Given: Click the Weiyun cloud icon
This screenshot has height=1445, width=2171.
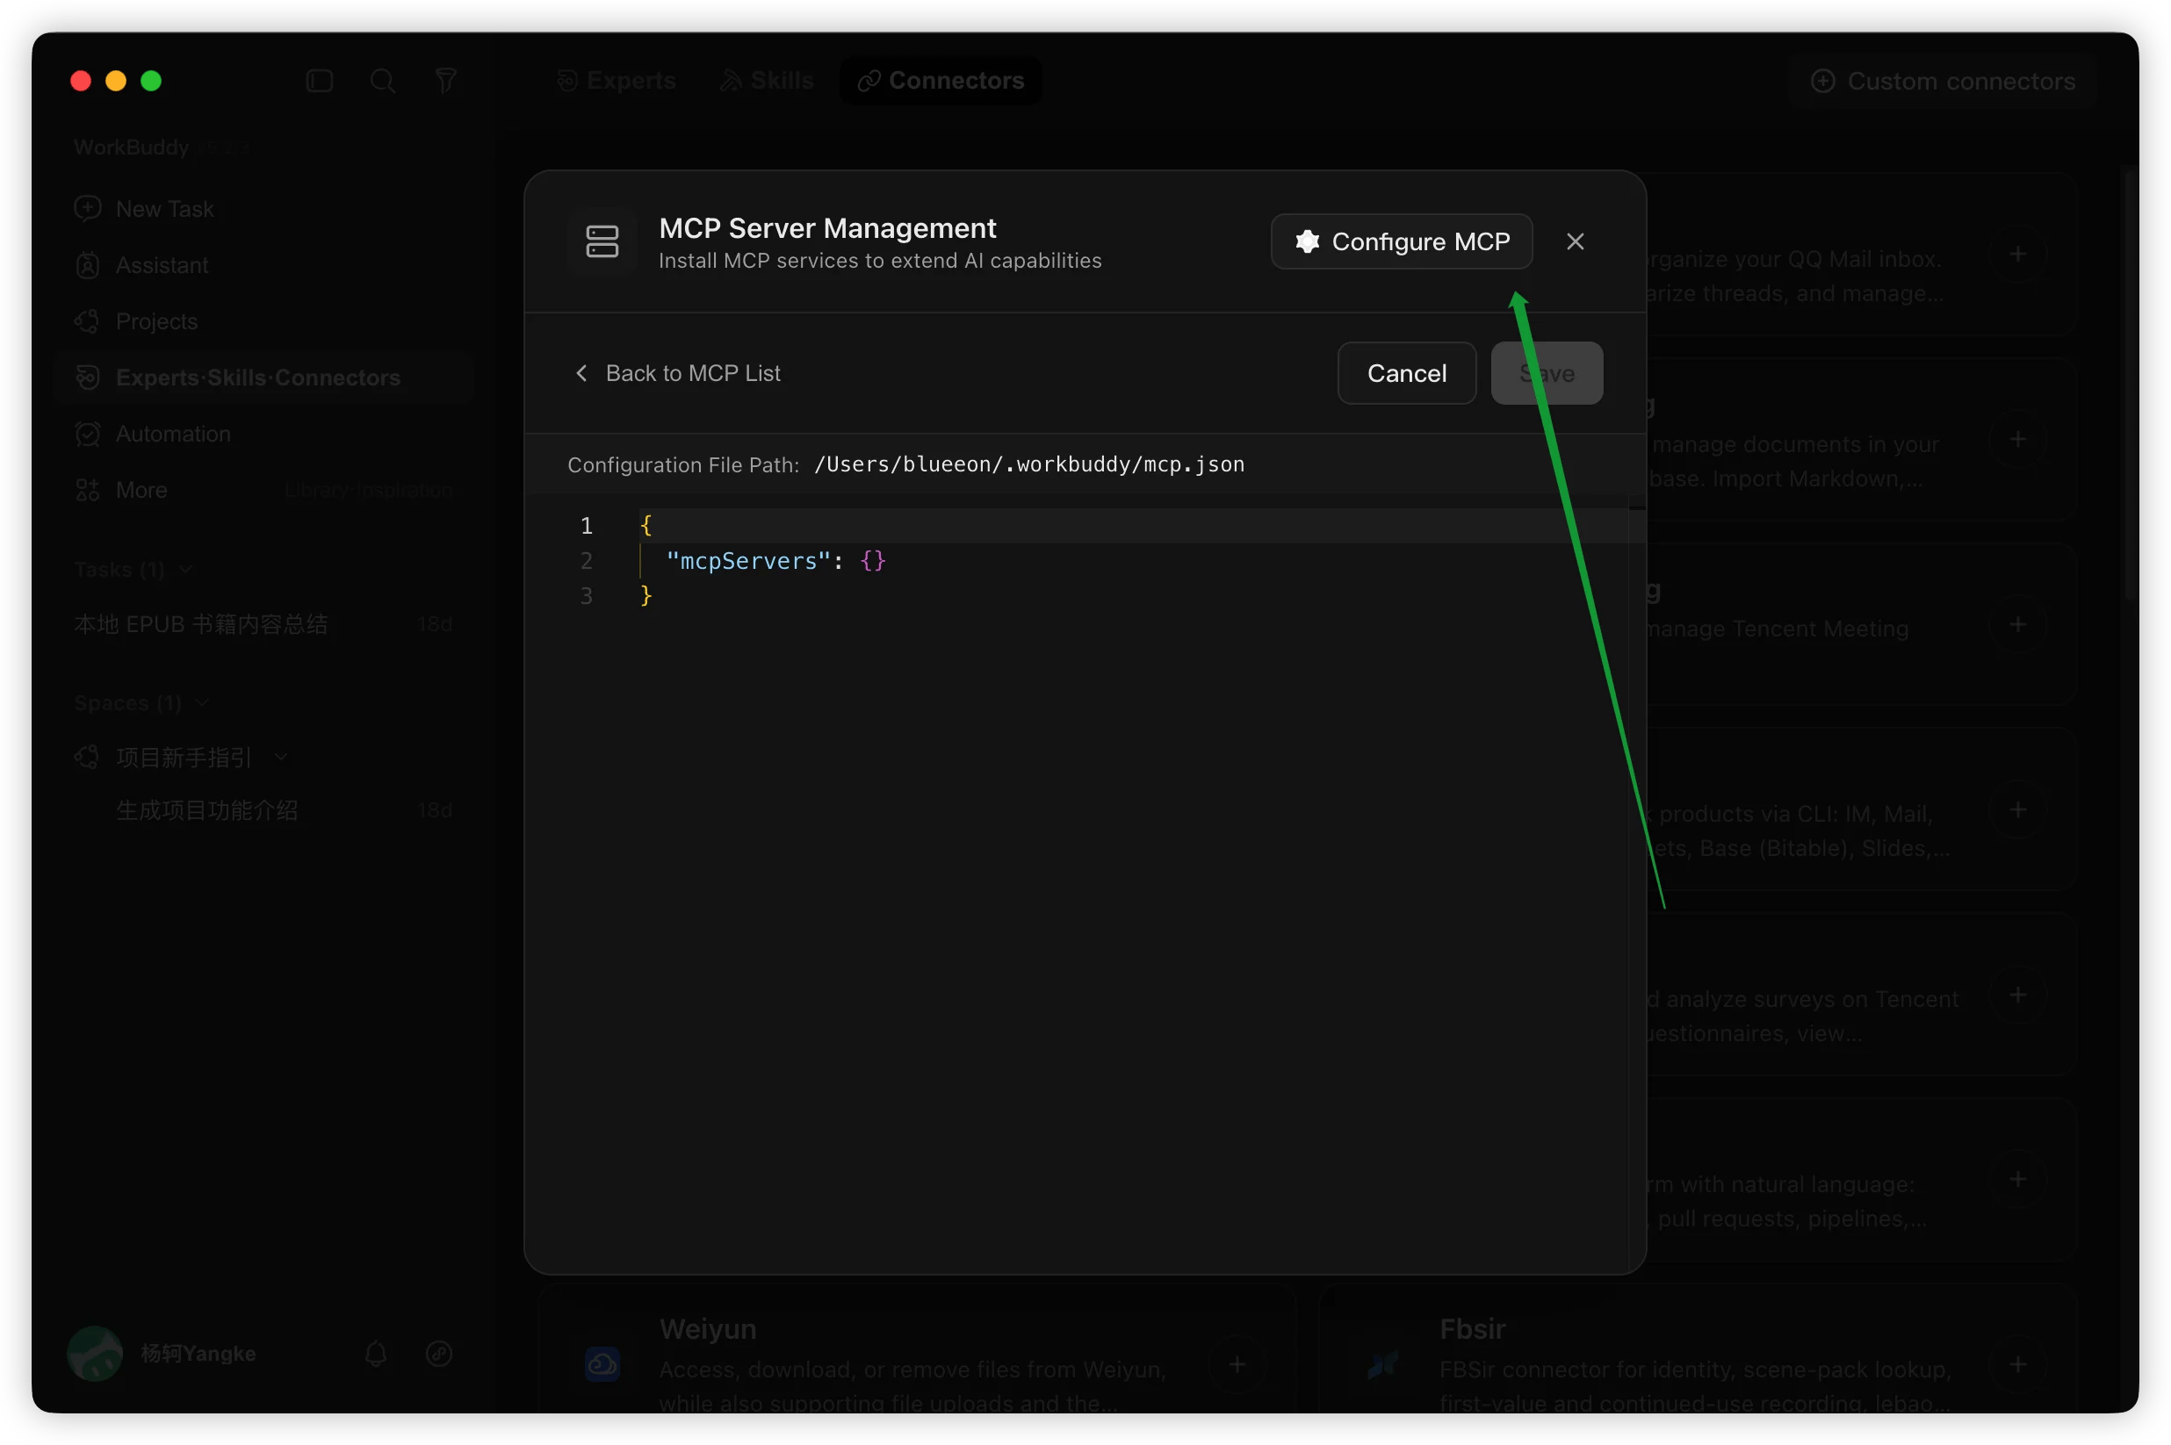Looking at the screenshot, I should coord(602,1364).
